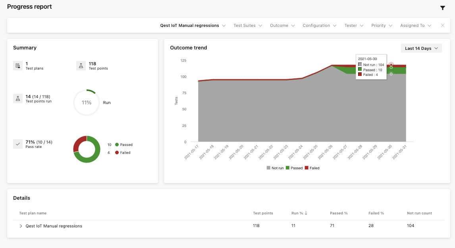Screen dimensions: 455x248
Task: Sort by Test plan name column
Action: pyautogui.click(x=33, y=213)
